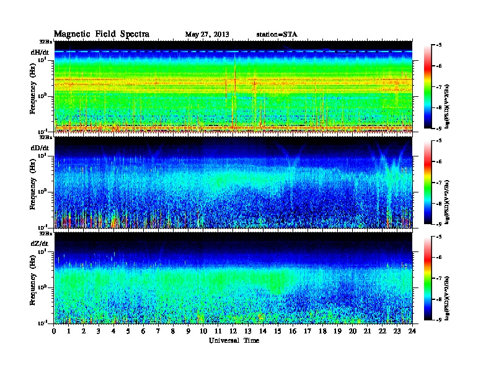Click hour tick label "5" on time axis
Screen dimensions: 491x380
(128, 331)
